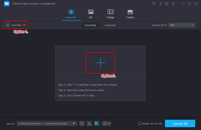
Task: Go to the MV tab
Action: [x=91, y=14]
